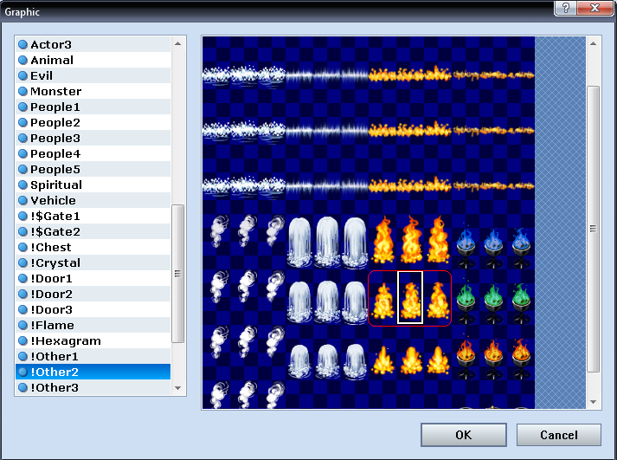The height and width of the screenshot is (460, 617).
Task: Select the !Flame graphic file
Action: point(53,325)
